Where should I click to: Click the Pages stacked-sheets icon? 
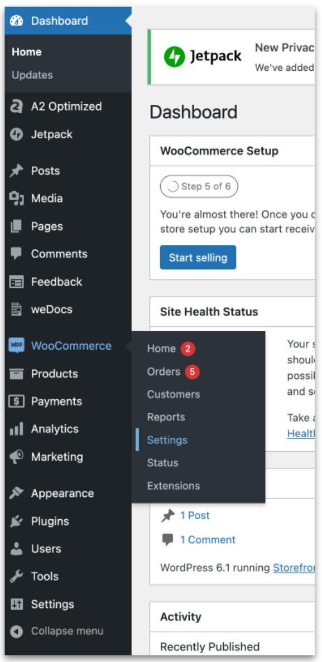16,226
